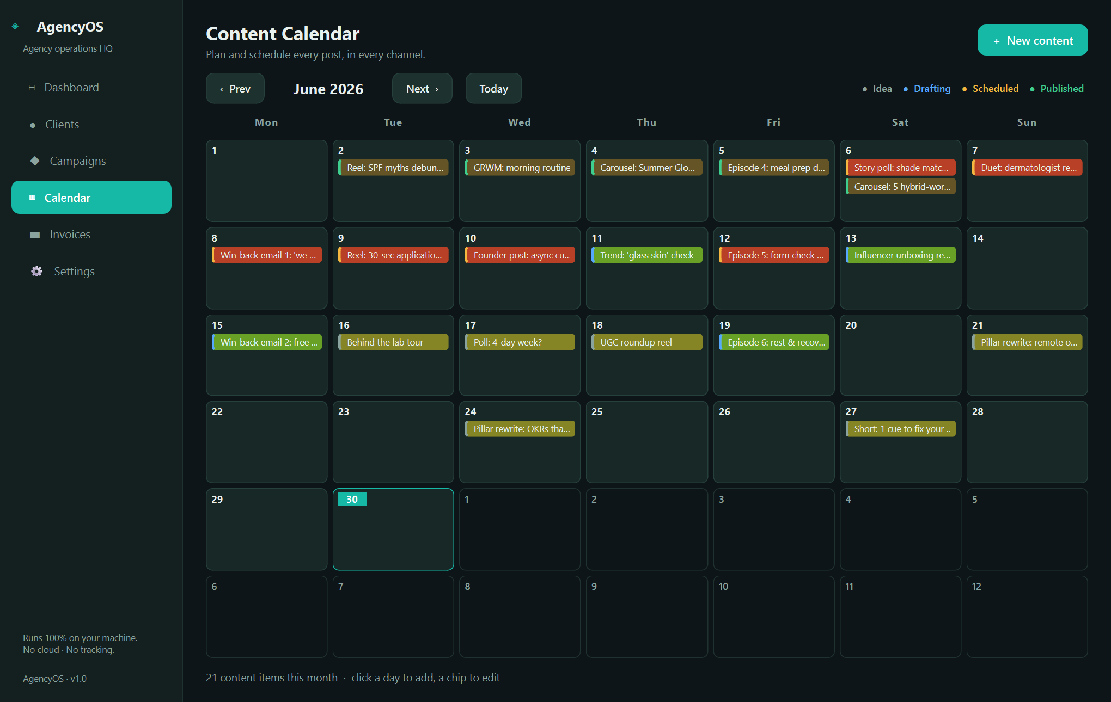Click the June 28 day cell
The height and width of the screenshot is (702, 1111).
1028,442
